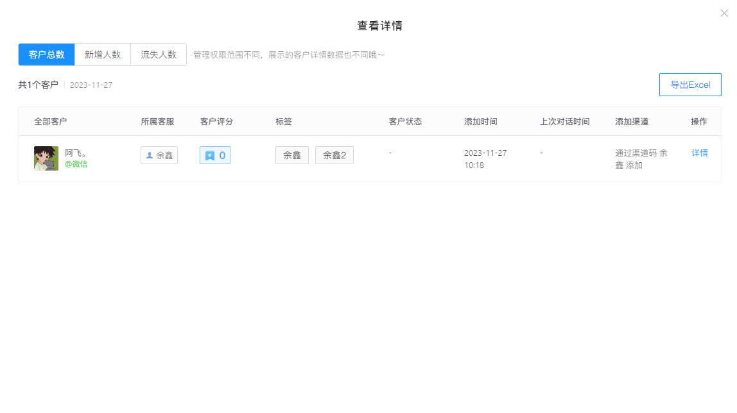Close the 查看详情 dialog
737x413 pixels.
pos(724,13)
